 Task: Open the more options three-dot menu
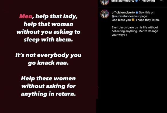pyautogui.click(x=161, y=1)
